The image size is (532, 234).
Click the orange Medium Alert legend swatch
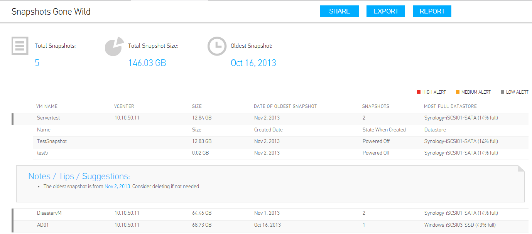458,92
